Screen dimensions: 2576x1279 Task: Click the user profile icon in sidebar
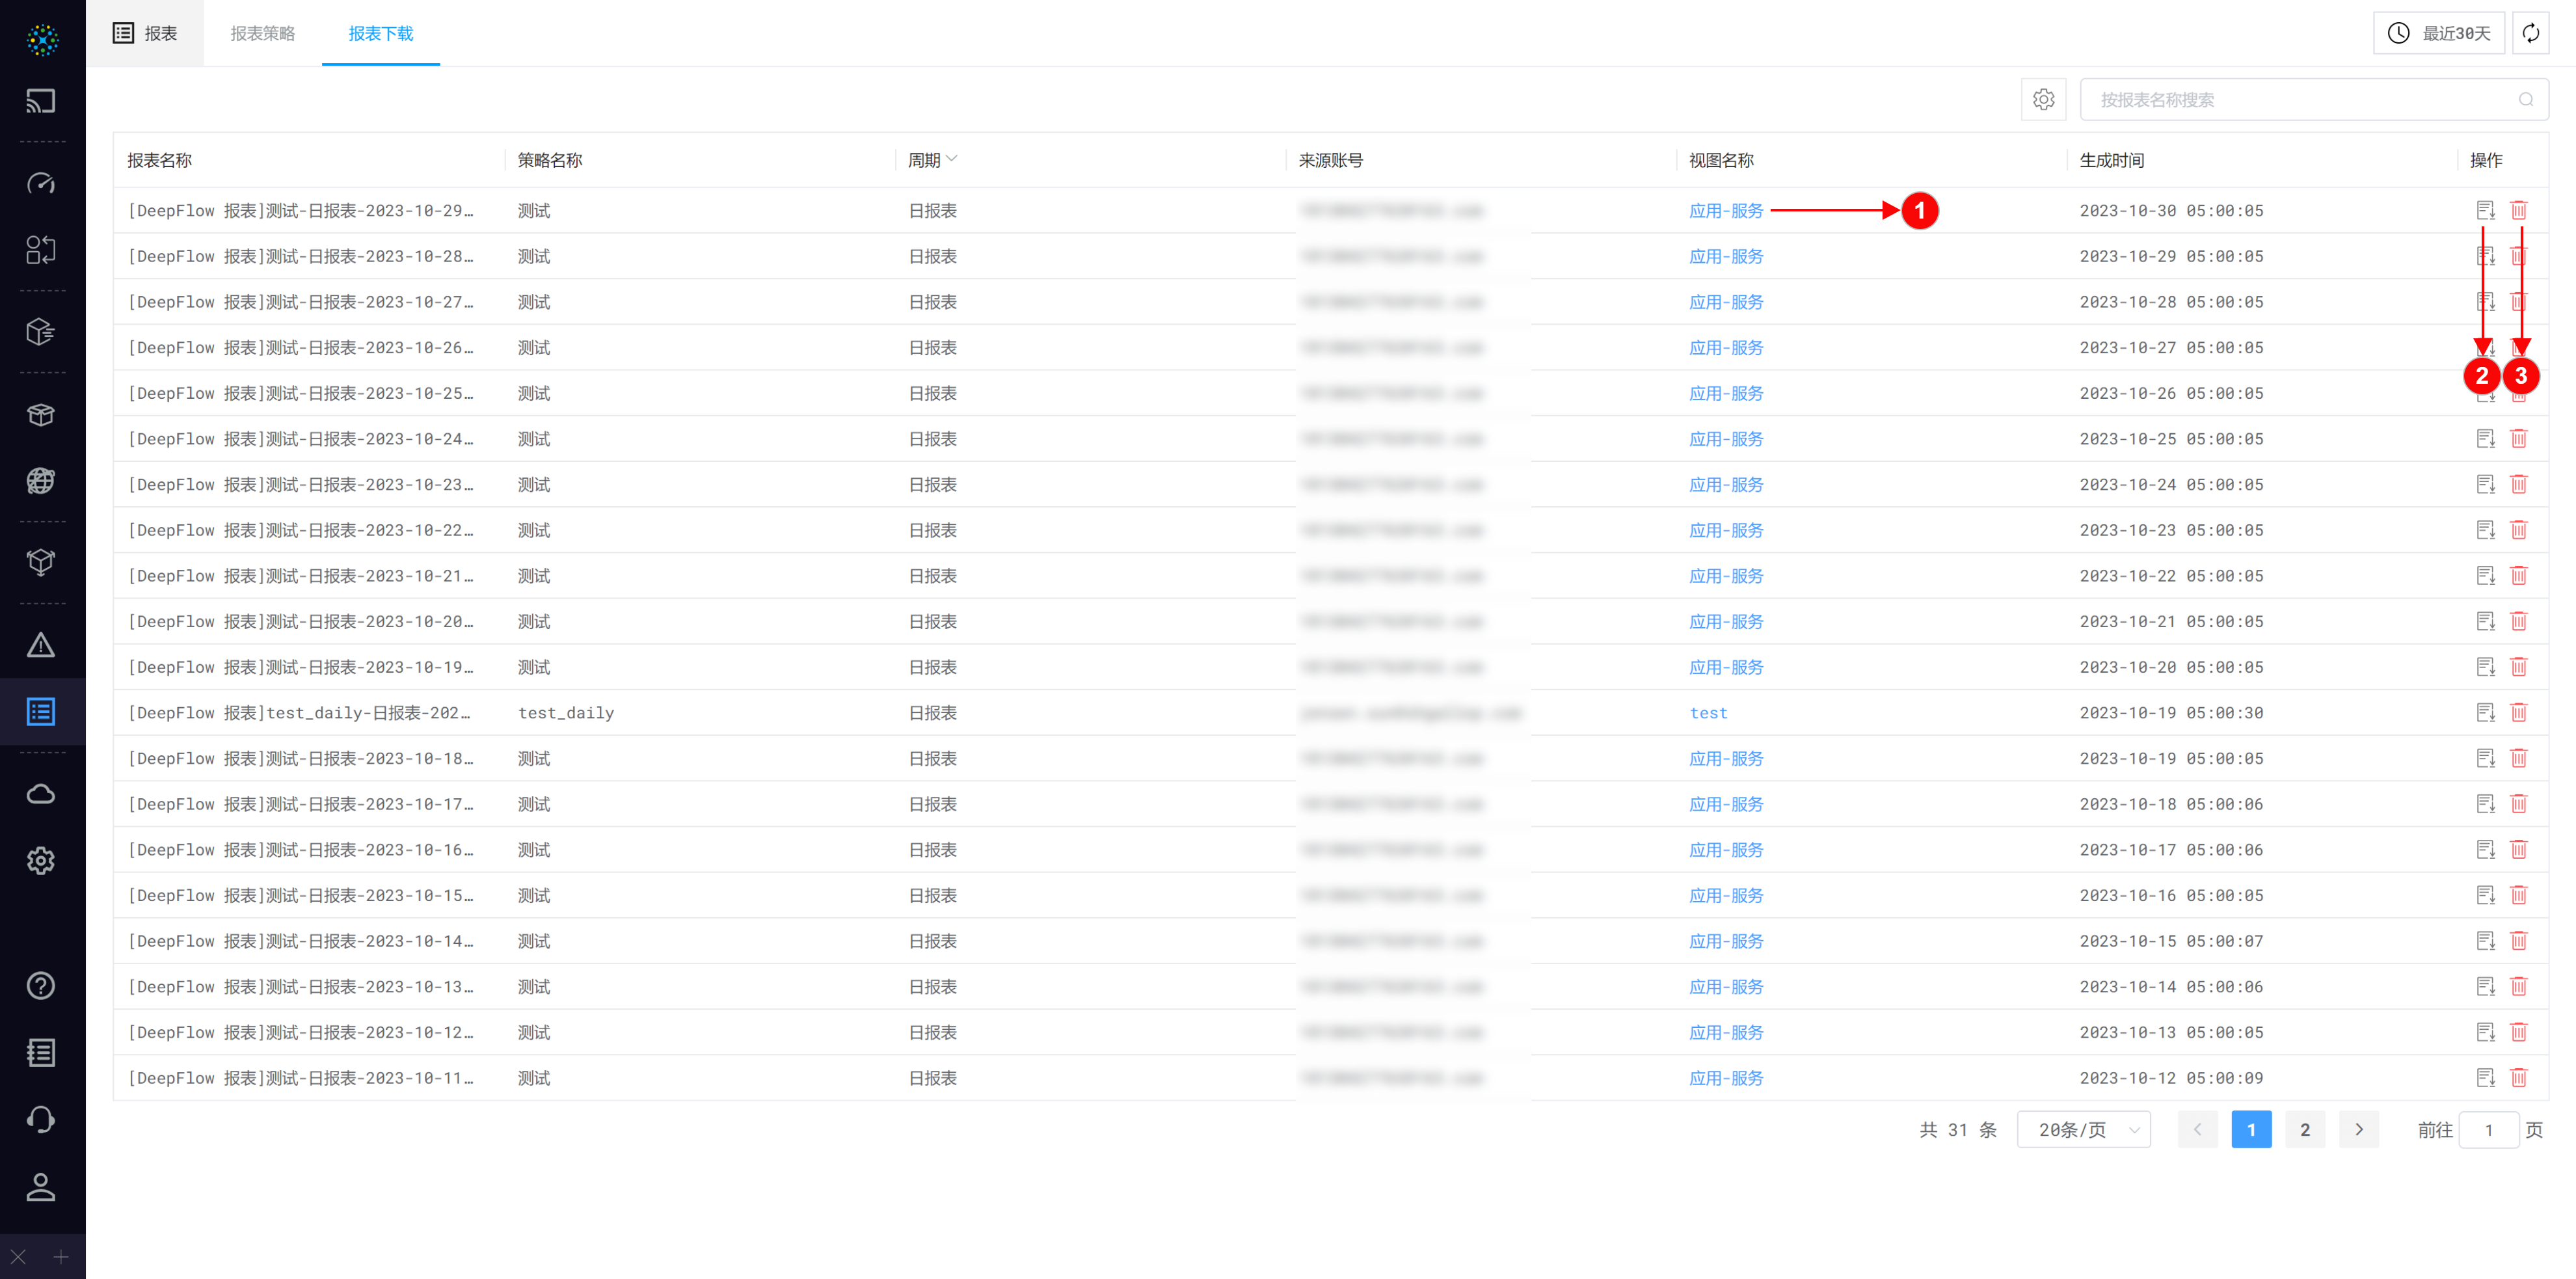[41, 1187]
